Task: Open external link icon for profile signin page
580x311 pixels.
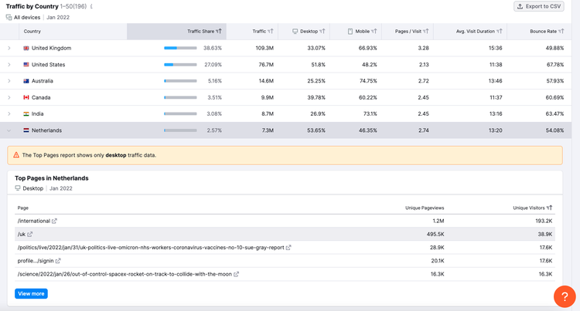Action: click(x=58, y=261)
